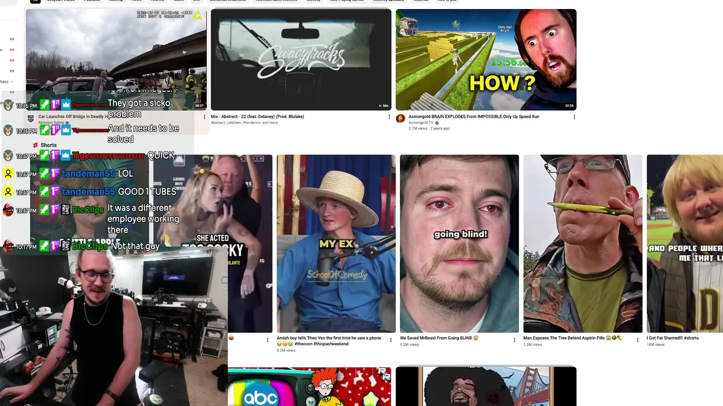Screen dimensions: 723x406
Task: Open the abc cartoon video thumbnail
Action: tap(309, 386)
